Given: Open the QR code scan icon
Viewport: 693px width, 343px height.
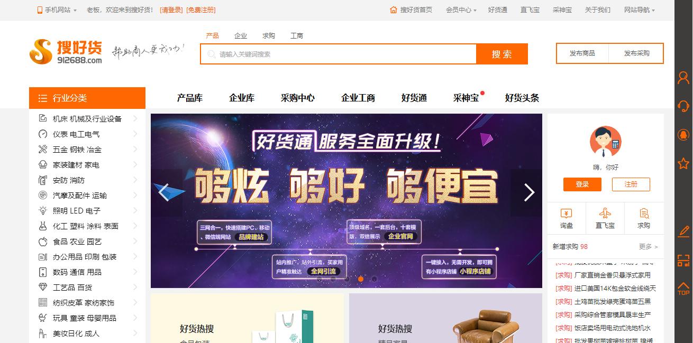Looking at the screenshot, I should tap(683, 260).
